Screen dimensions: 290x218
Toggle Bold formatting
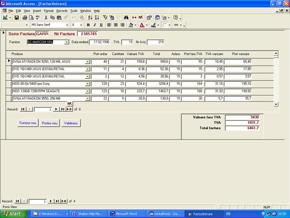(x=88, y=25)
